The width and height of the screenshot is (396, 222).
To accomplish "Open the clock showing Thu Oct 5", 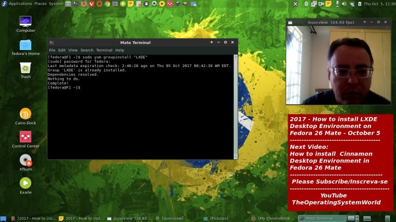I will 380,4.
